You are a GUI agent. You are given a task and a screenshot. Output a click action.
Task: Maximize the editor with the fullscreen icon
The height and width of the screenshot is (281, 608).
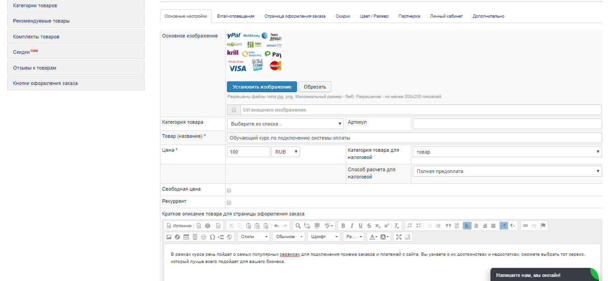(398, 237)
